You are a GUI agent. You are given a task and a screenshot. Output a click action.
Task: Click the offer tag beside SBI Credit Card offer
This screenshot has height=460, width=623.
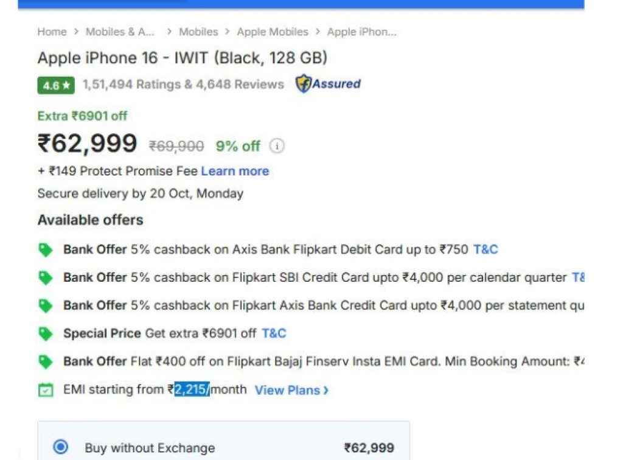(x=47, y=277)
